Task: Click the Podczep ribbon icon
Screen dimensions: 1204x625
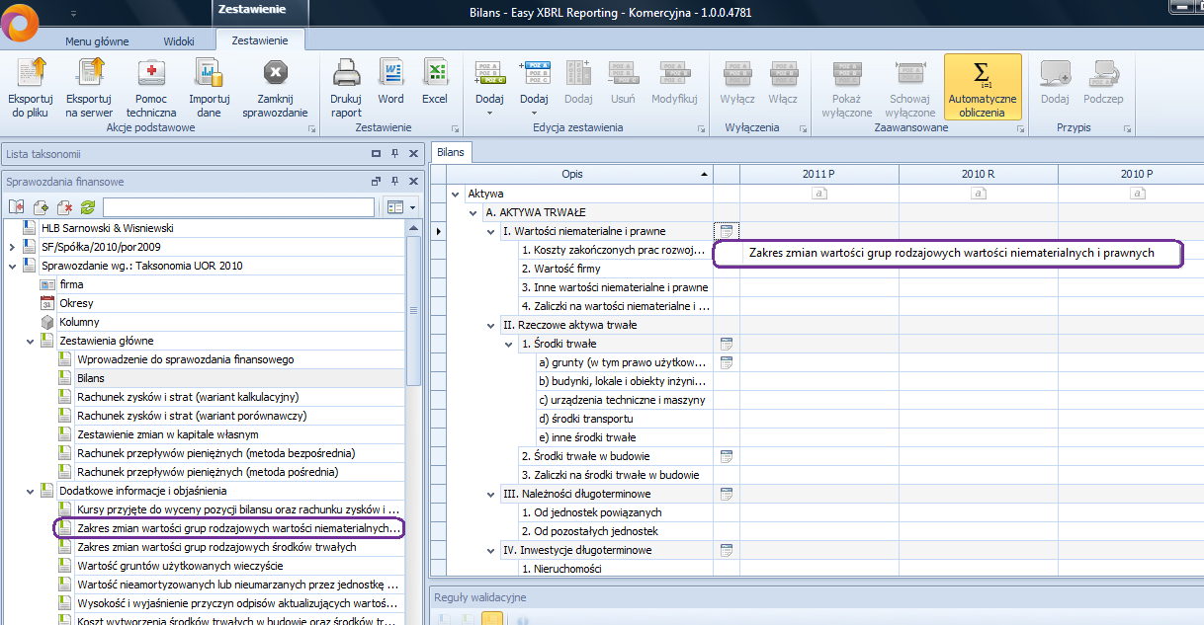Action: [1102, 73]
